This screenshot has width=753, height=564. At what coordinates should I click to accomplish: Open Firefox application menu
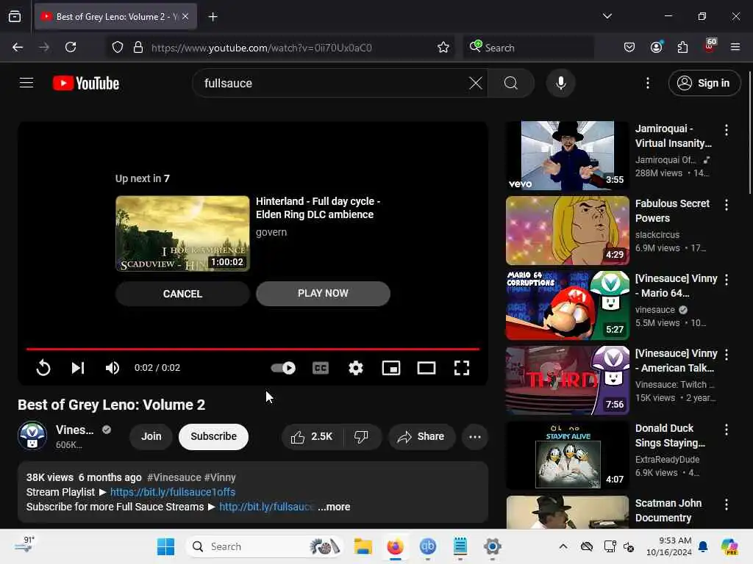coord(735,47)
